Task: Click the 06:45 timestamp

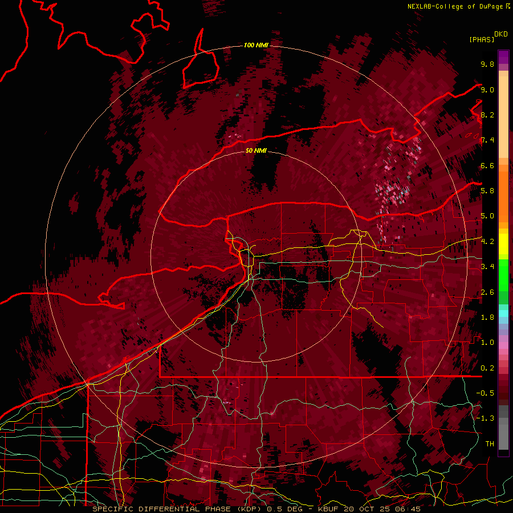Action: [x=409, y=509]
